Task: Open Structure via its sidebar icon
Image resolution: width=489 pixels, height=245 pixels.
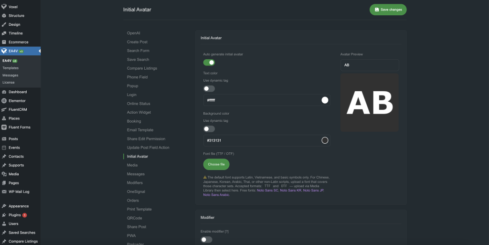Action: [x=4, y=16]
